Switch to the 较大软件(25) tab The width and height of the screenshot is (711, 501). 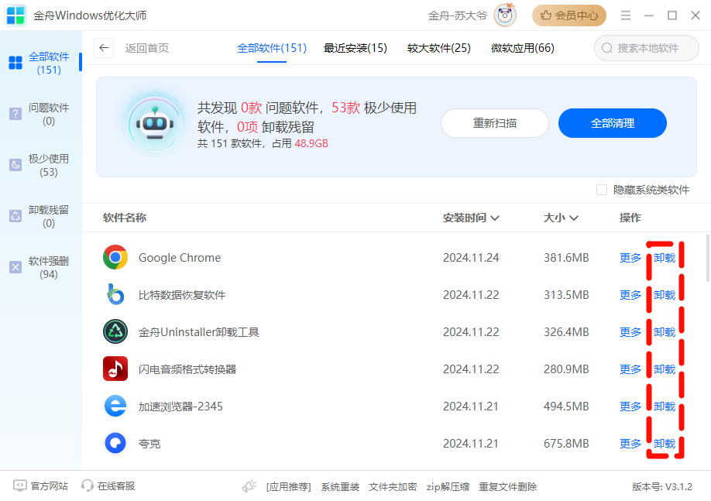tap(439, 48)
